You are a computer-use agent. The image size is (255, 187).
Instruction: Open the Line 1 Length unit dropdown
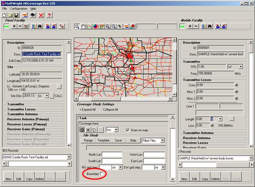[220, 119]
